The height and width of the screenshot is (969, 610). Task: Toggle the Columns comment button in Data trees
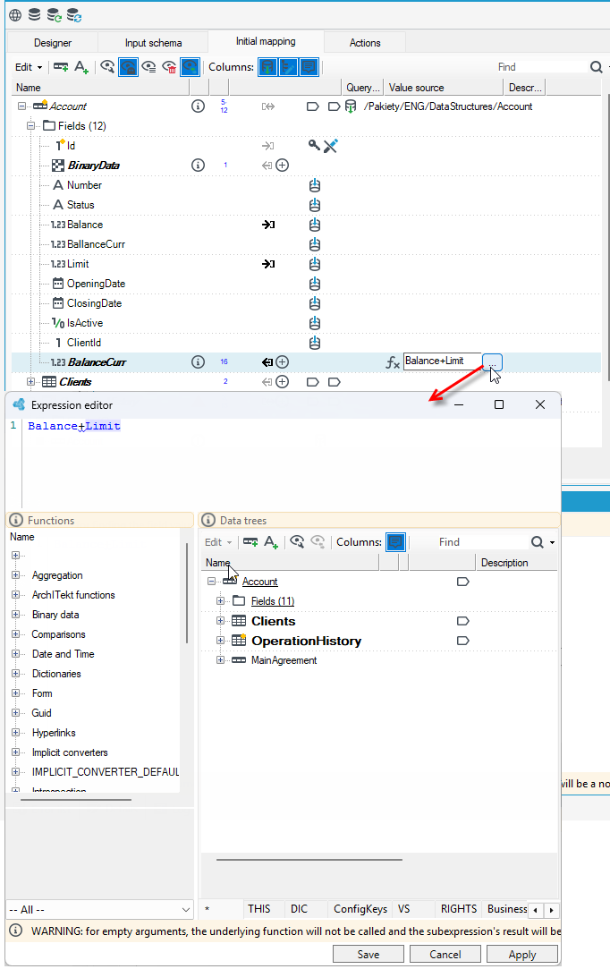[x=395, y=542]
